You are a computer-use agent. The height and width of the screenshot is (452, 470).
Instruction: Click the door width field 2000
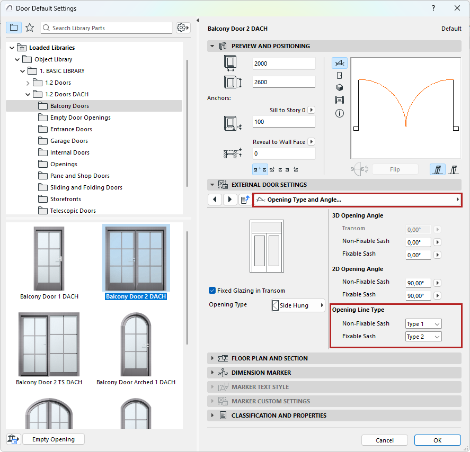pyautogui.click(x=284, y=64)
